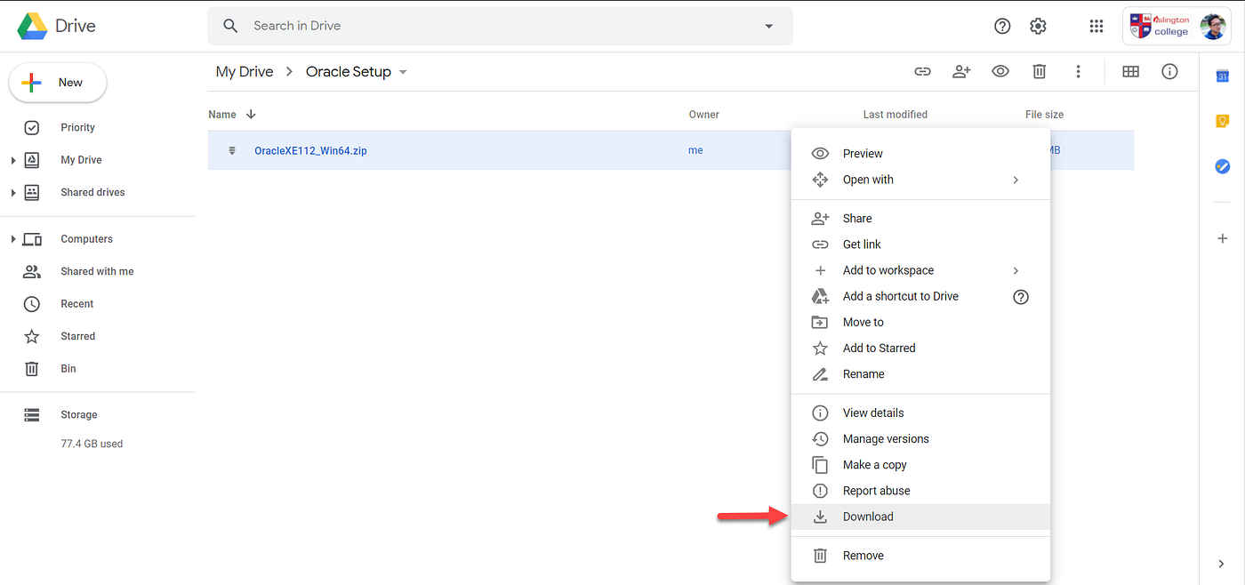1245x585 pixels.
Task: Expand the My Drive tree
Action: [x=13, y=160]
